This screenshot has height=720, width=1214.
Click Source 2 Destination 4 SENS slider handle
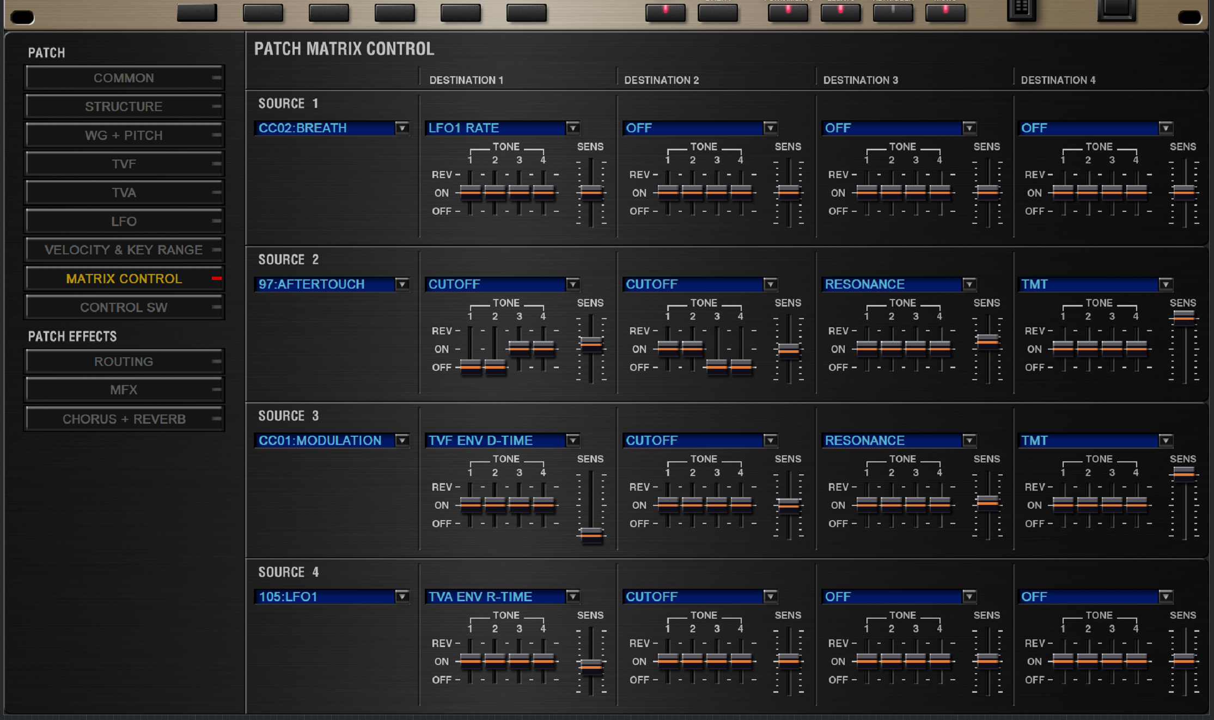click(1184, 317)
